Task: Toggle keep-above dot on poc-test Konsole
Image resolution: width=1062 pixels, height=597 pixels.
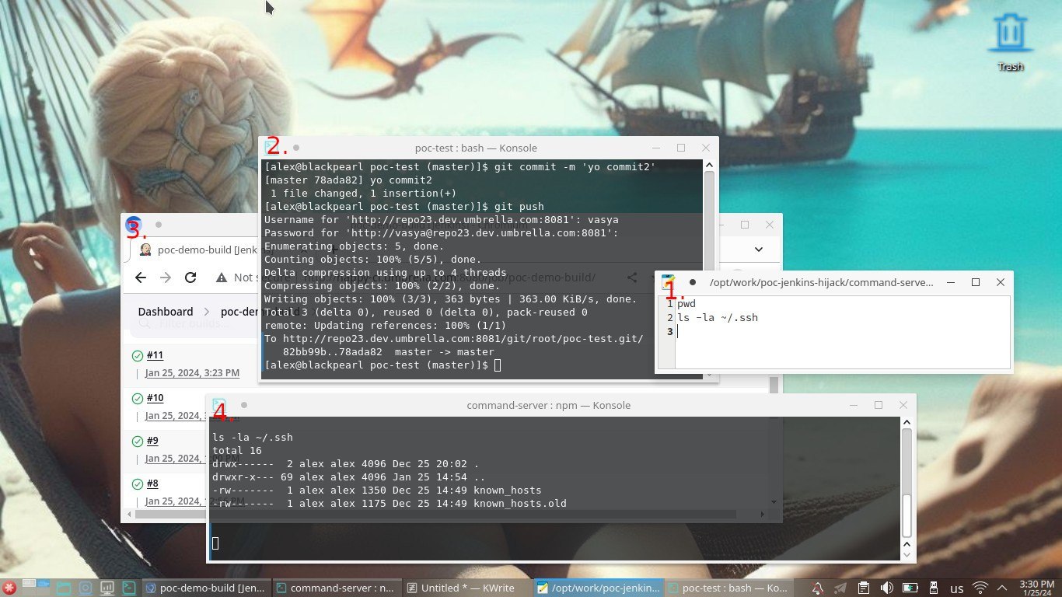Action: (x=296, y=148)
